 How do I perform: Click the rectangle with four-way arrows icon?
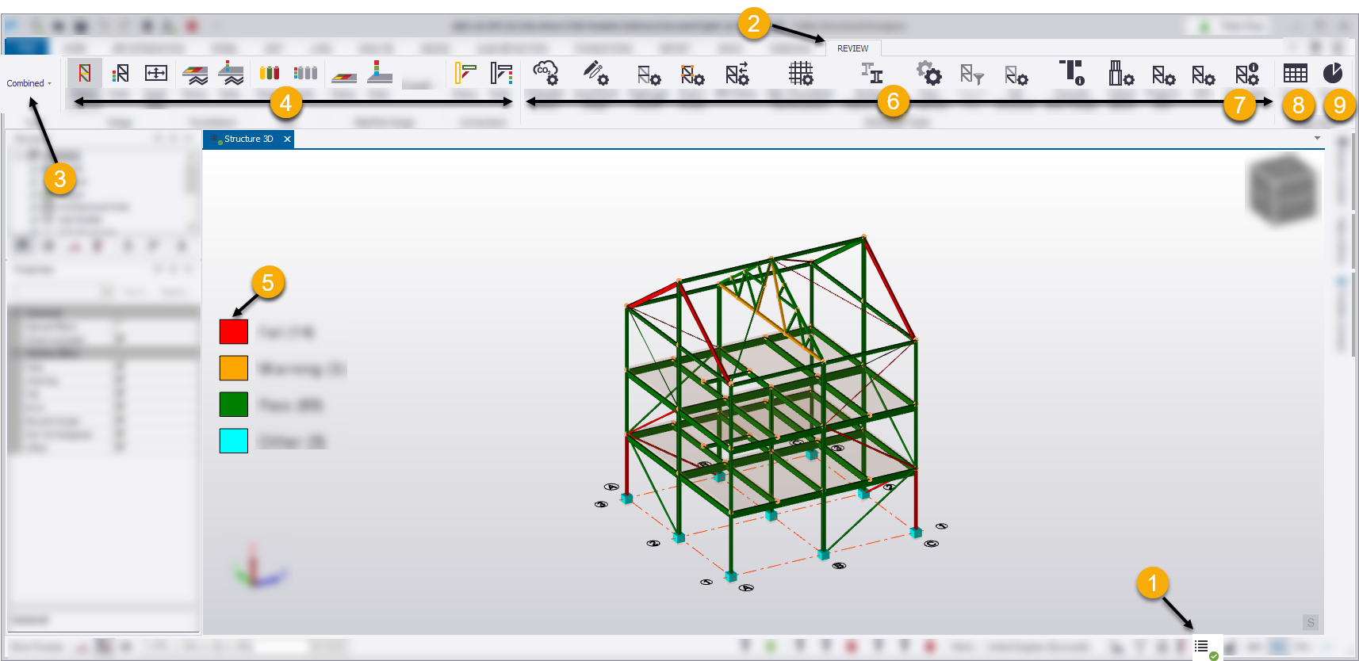coord(156,74)
